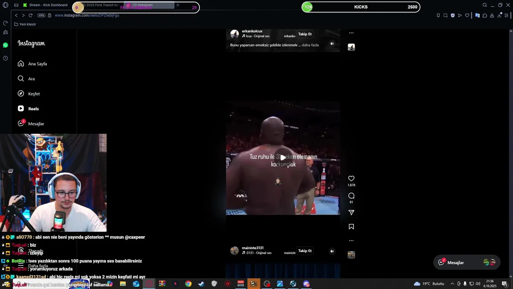Switch to Stream - Kick Dashboard tab

coord(45,5)
